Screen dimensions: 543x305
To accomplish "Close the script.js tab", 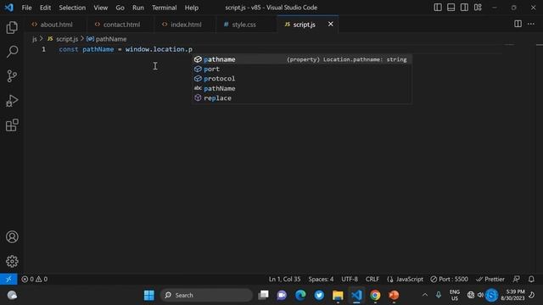I will (x=330, y=24).
